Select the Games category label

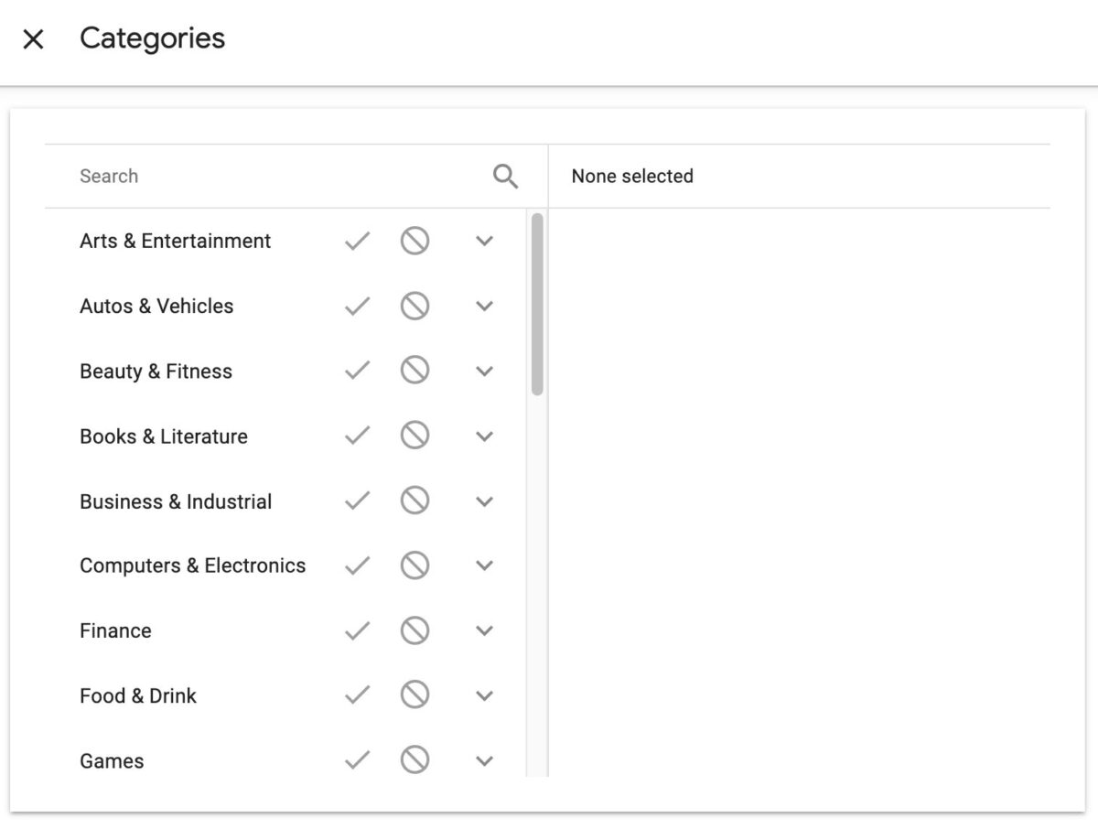[112, 760]
